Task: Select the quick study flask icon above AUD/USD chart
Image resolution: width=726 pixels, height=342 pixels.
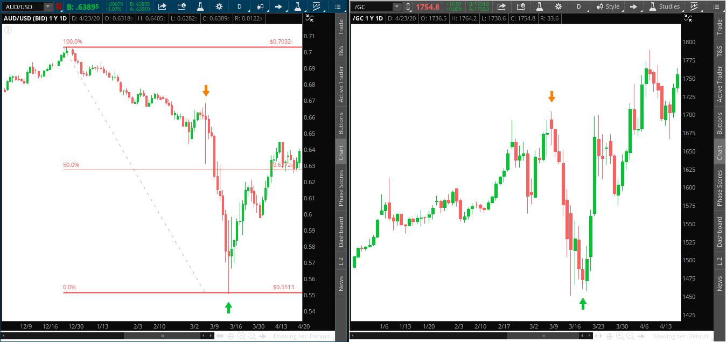Action: [201, 7]
